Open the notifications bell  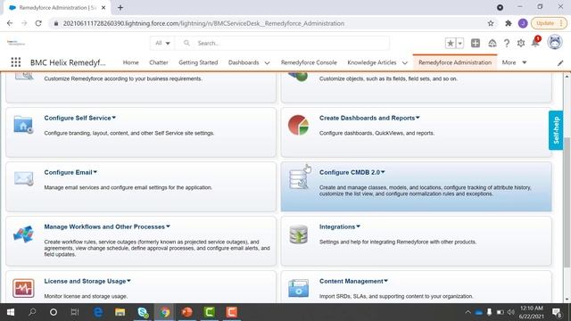(x=535, y=42)
